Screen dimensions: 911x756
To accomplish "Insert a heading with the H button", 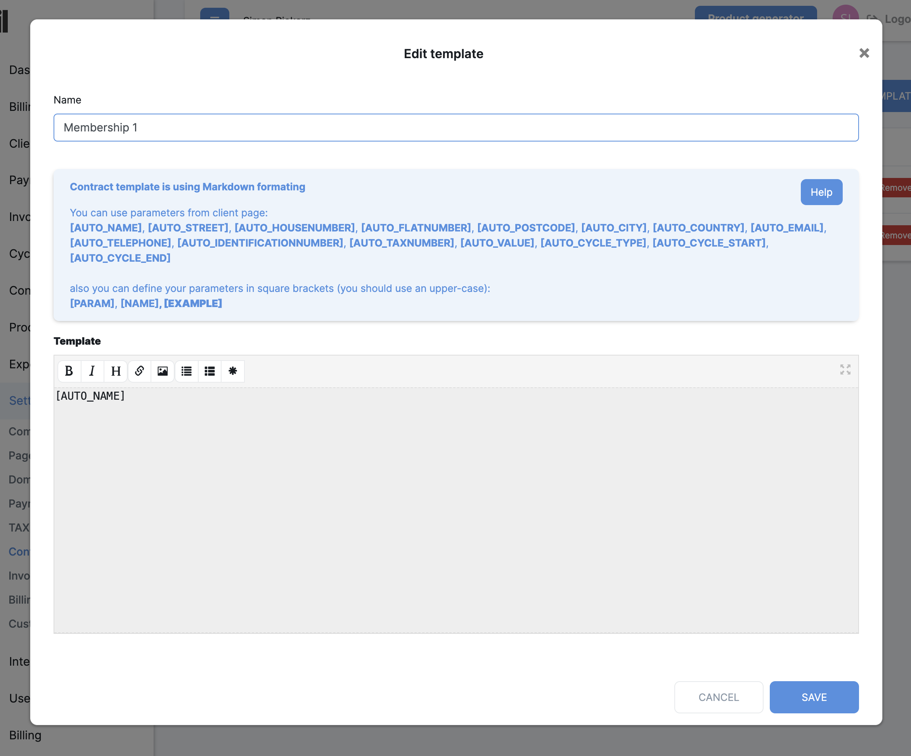I will [115, 371].
